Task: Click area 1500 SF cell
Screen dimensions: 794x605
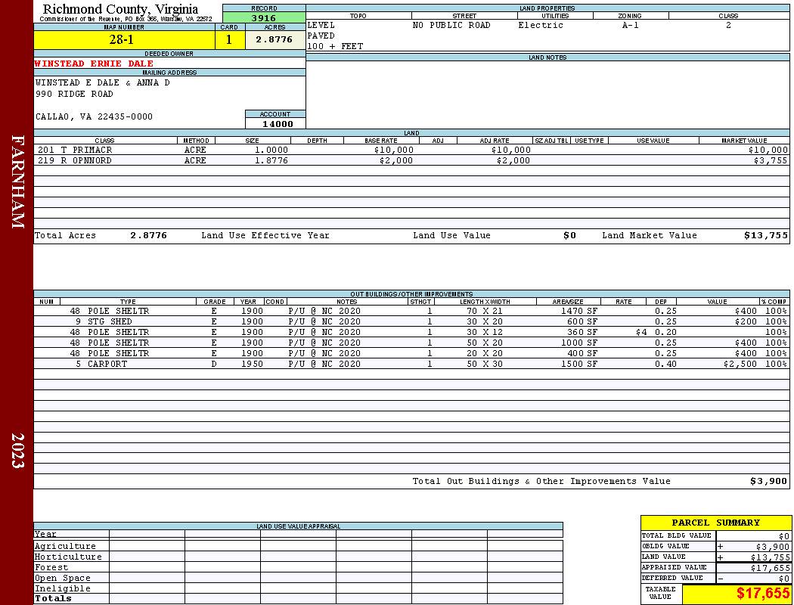Action: (x=579, y=364)
